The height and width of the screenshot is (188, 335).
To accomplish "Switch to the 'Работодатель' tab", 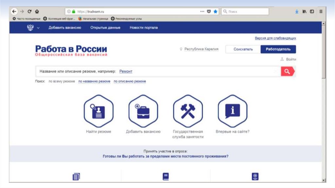I will [278, 49].
